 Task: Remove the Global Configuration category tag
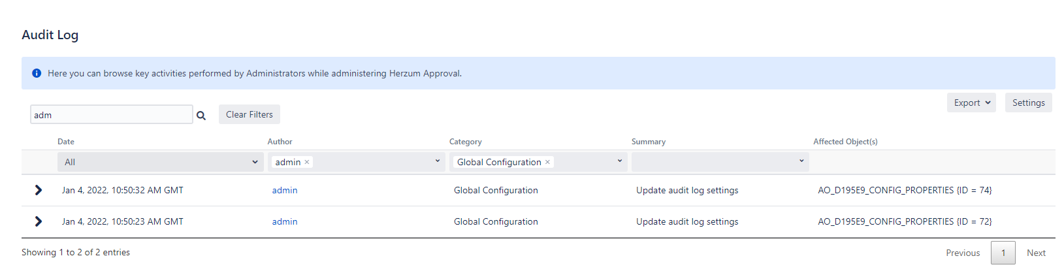(547, 162)
